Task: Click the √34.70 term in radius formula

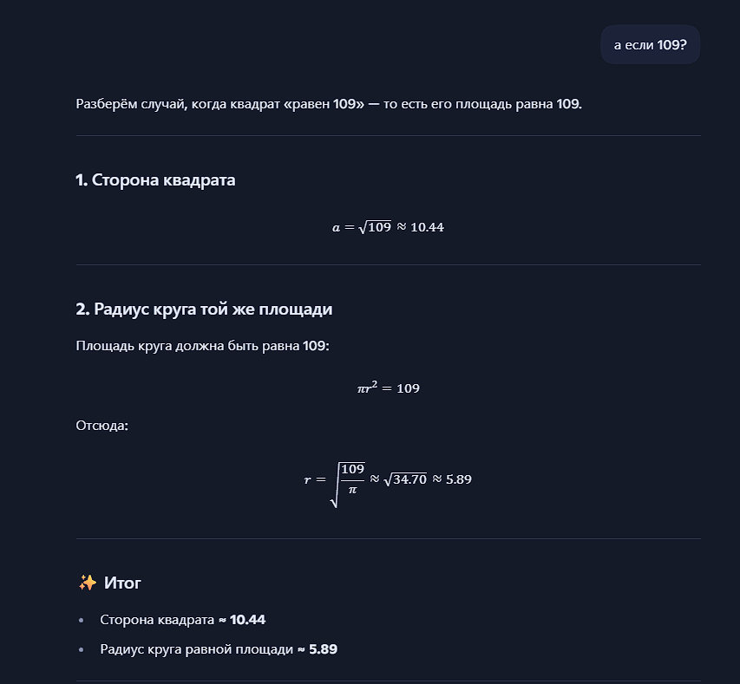Action: point(405,479)
